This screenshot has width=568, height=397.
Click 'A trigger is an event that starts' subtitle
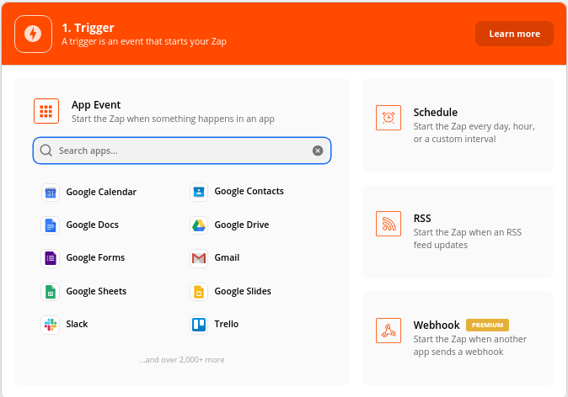click(144, 41)
